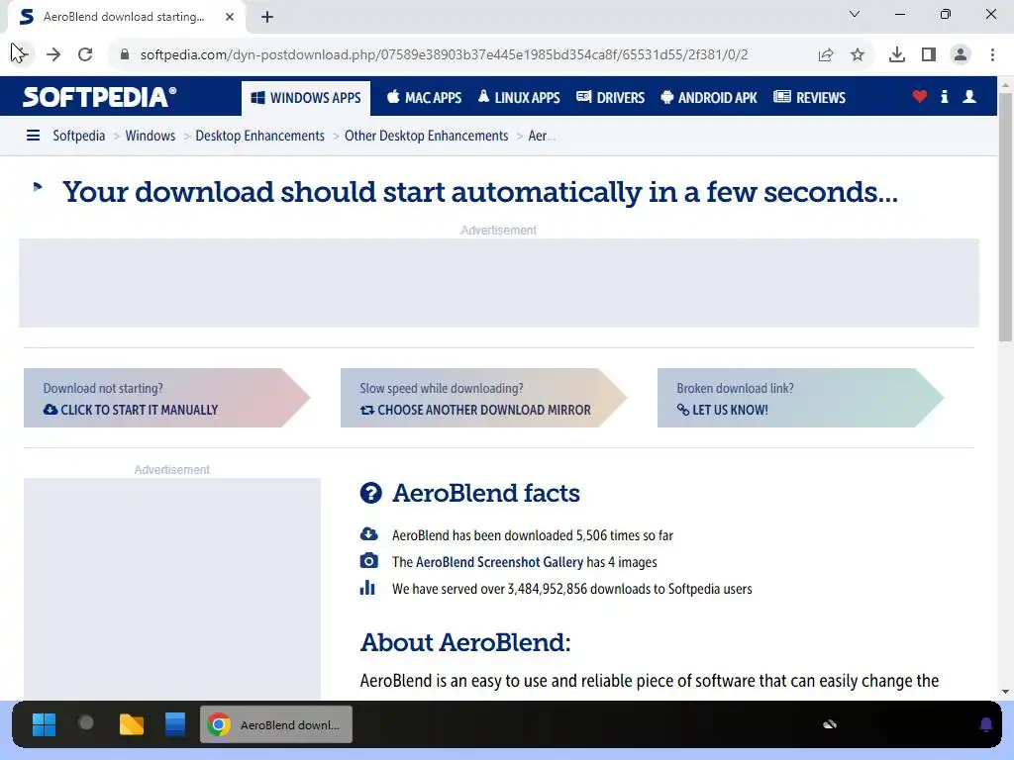This screenshot has width=1014, height=760.
Task: Click the bar chart icon in facts list
Action: pyautogui.click(x=367, y=587)
